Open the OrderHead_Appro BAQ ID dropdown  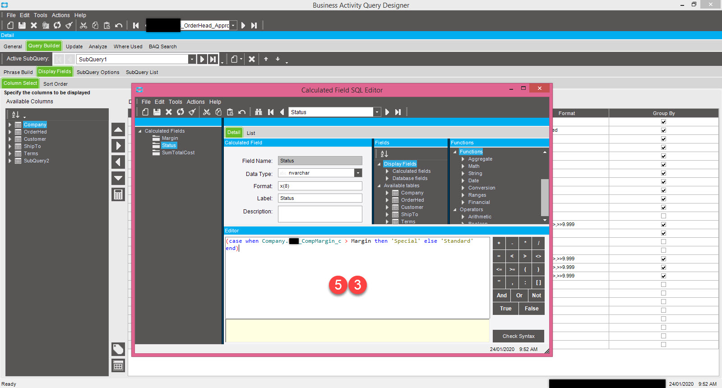coord(233,25)
